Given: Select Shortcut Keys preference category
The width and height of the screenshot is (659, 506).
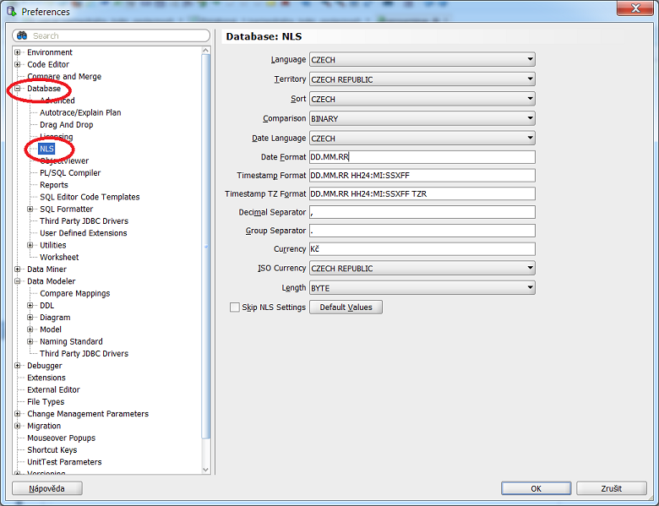Looking at the screenshot, I should 52,450.
